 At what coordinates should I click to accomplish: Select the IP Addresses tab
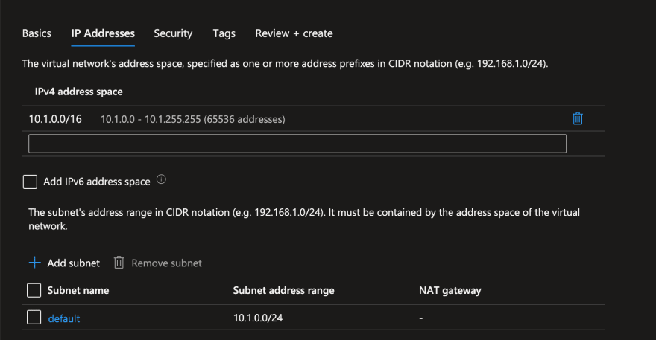[103, 33]
